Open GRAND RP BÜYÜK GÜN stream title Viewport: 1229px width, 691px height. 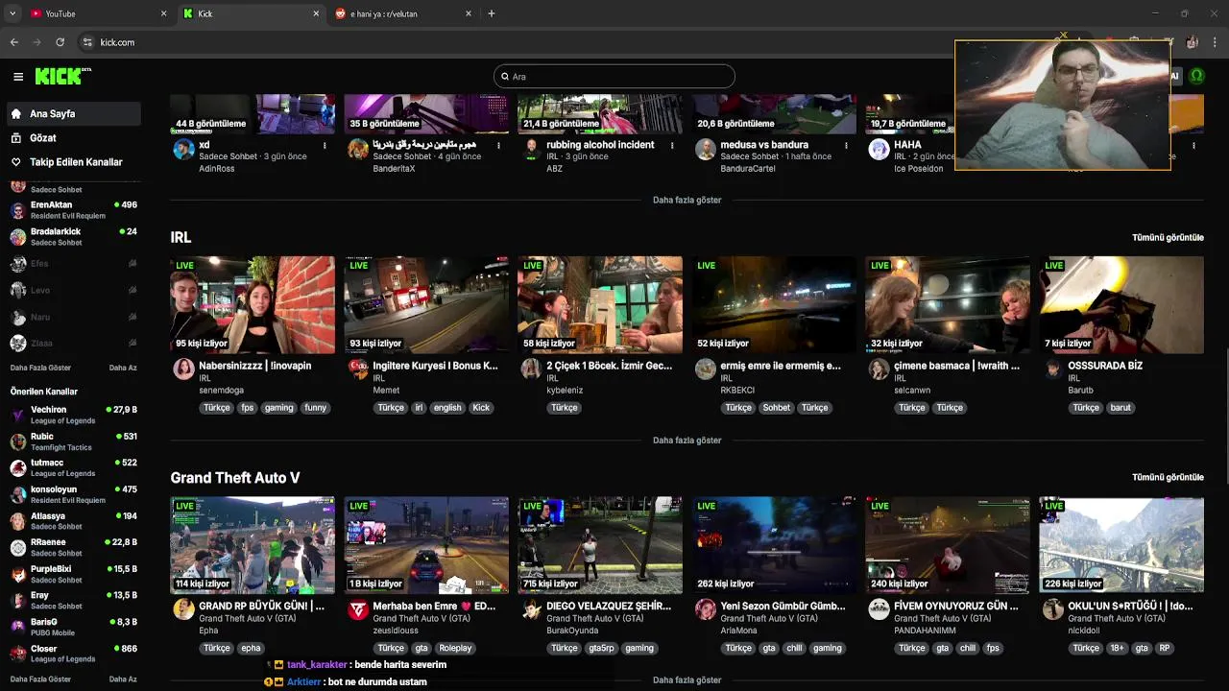261,607
